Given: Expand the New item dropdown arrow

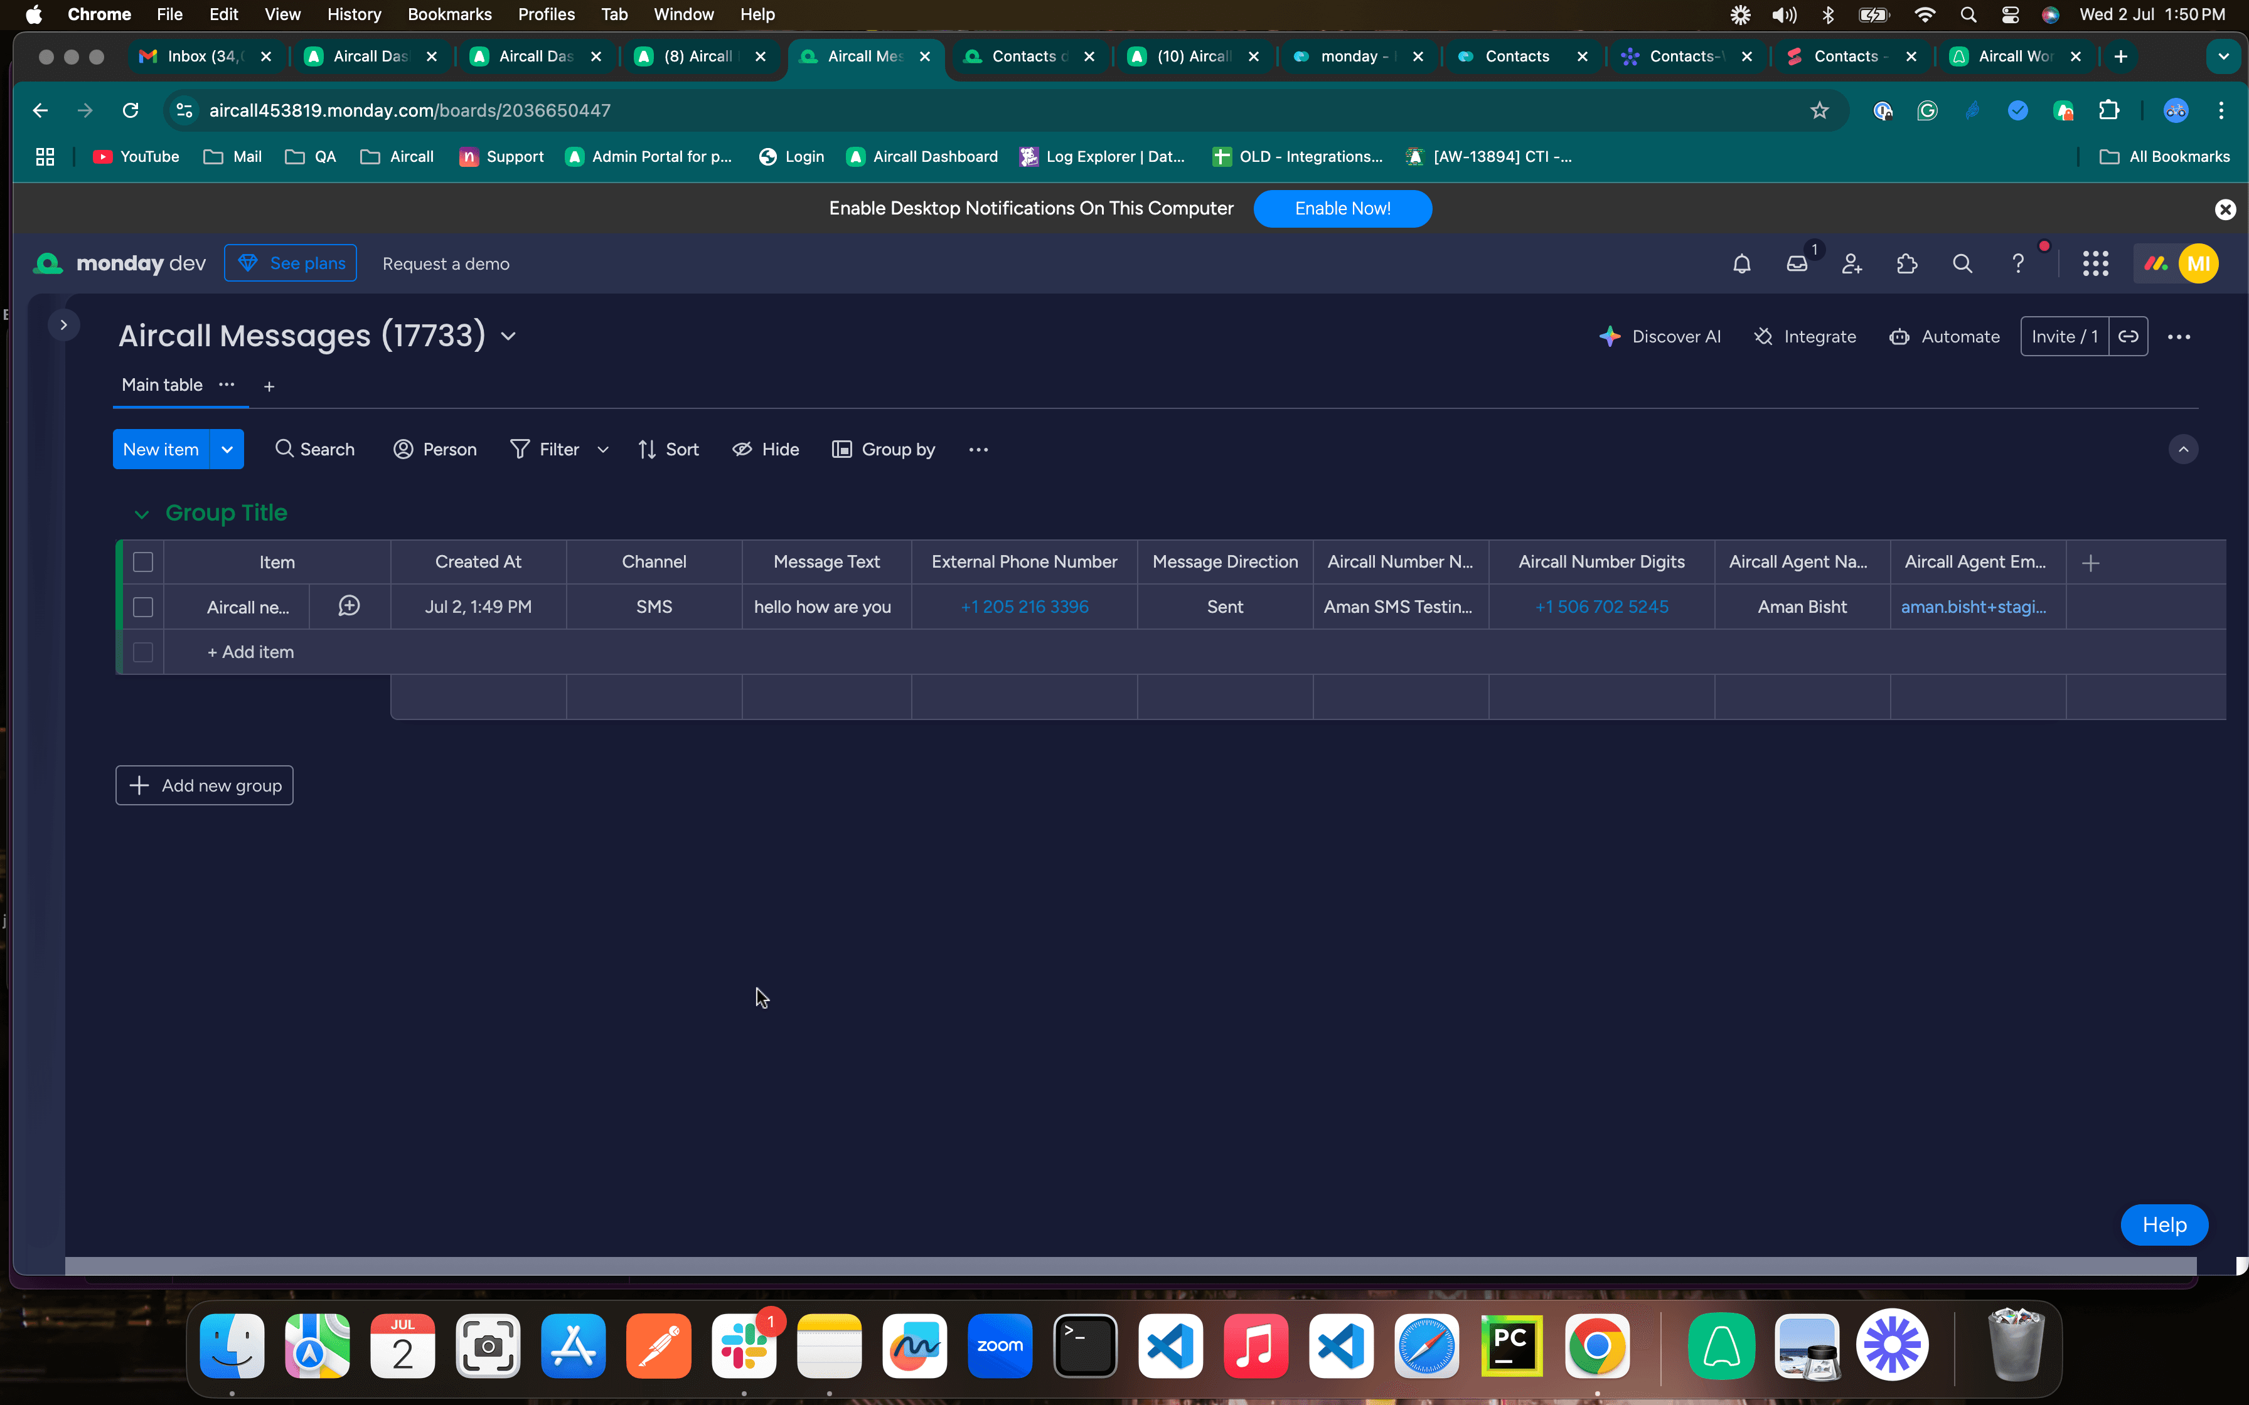Looking at the screenshot, I should point(227,450).
